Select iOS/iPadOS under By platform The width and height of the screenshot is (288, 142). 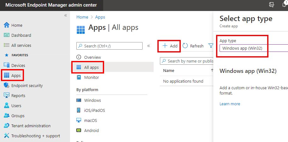[x=95, y=110]
